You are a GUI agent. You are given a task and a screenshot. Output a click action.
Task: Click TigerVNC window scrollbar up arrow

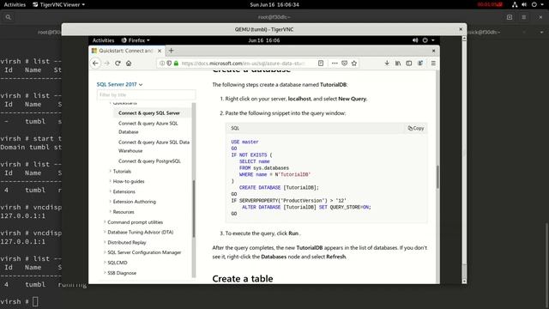(464, 39)
